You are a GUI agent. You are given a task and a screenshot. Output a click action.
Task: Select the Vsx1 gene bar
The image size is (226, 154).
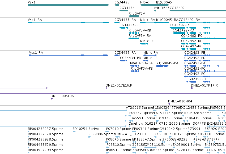[69, 5]
